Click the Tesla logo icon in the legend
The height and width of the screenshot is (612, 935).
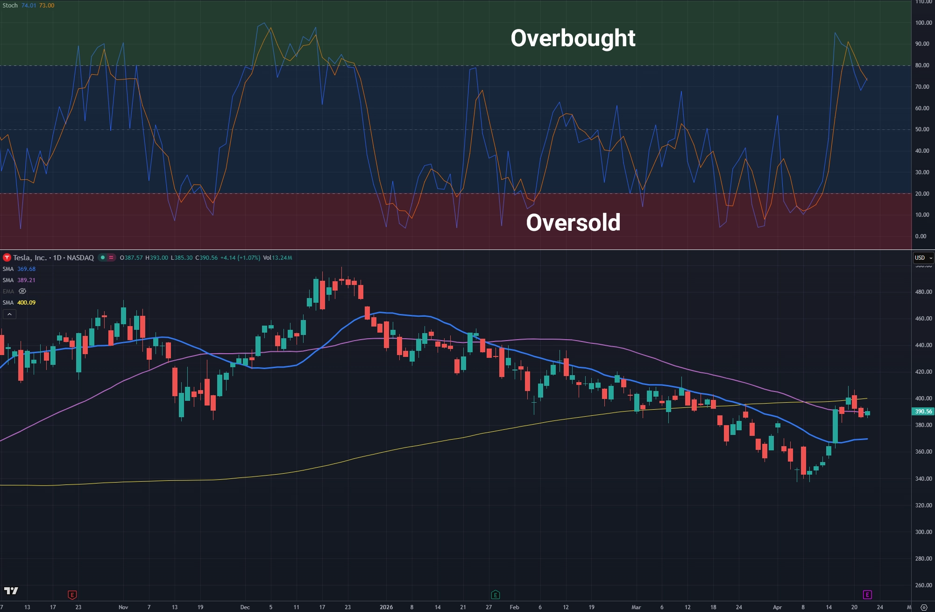tap(7, 257)
